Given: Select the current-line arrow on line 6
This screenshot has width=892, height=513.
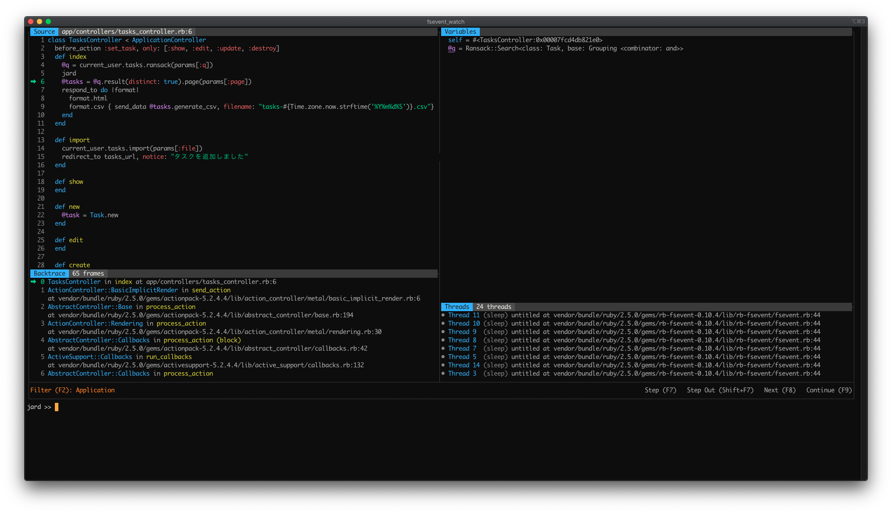Looking at the screenshot, I should coord(33,81).
